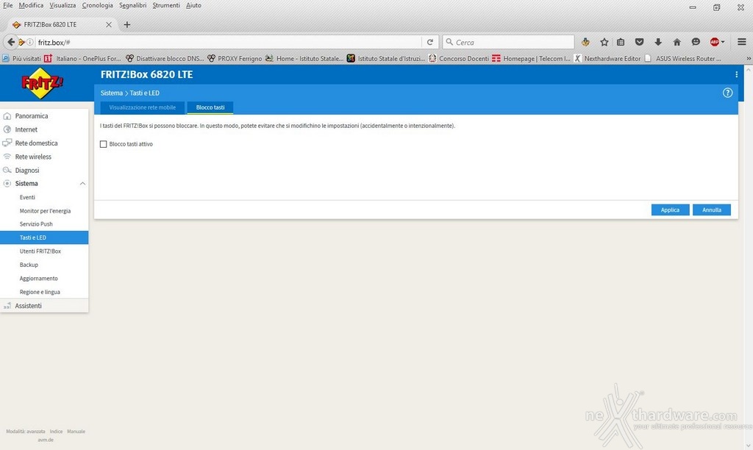Open Diagnosi in the sidebar
The image size is (753, 450).
click(27, 170)
